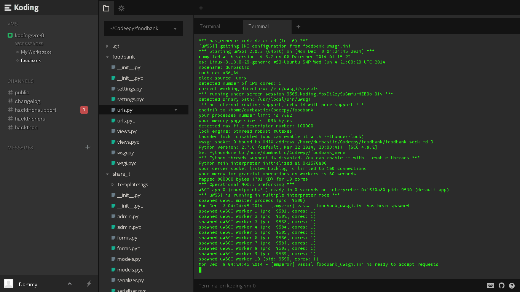520x292 pixels.
Task: Open the settings gear tab
Action: [121, 8]
